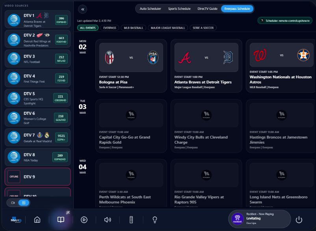
Task: Open the Home icon in bottom navigation
Action: pyautogui.click(x=37, y=220)
